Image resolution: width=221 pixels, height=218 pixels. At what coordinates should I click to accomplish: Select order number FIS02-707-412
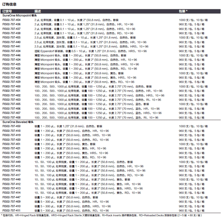pyautogui.click(x=11, y=184)
